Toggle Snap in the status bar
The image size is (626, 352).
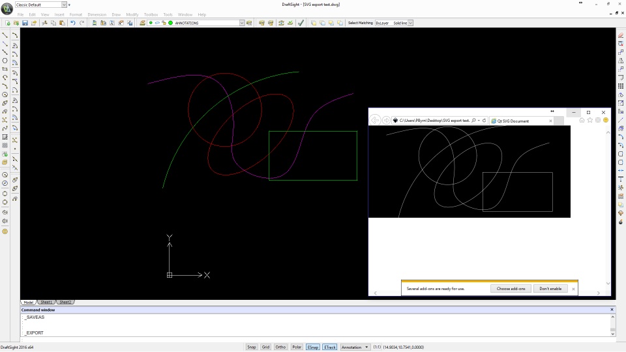point(252,347)
